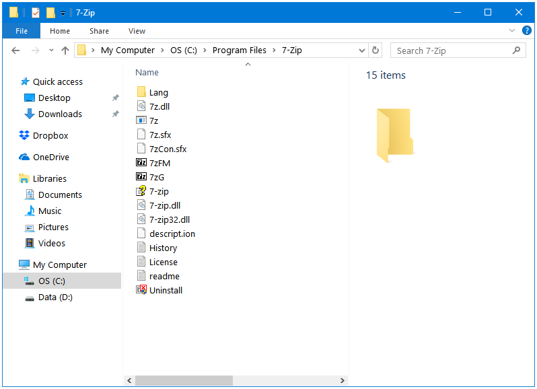Select the 7z.sfx file icon
The width and height of the screenshot is (537, 389).
pyautogui.click(x=141, y=135)
